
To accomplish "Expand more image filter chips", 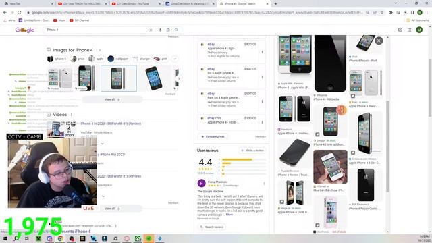I will (175, 59).
